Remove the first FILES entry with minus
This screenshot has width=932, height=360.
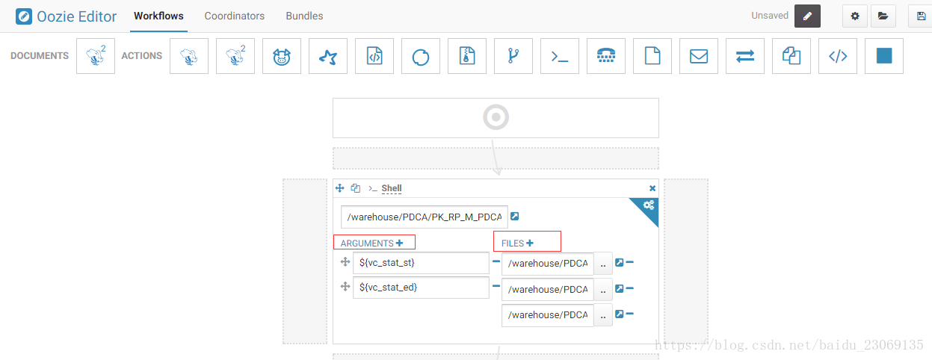(x=629, y=262)
